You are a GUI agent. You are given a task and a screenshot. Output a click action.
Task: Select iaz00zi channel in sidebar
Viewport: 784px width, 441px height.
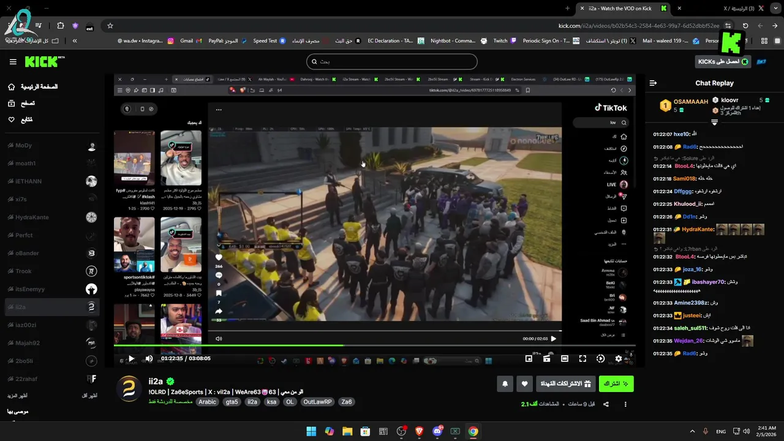[x=52, y=325]
